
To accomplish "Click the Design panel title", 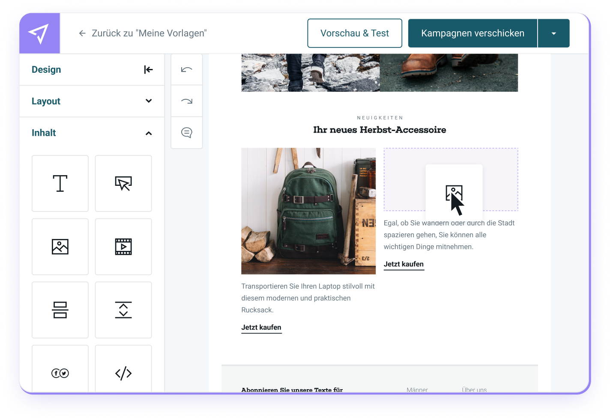I will click(x=46, y=69).
